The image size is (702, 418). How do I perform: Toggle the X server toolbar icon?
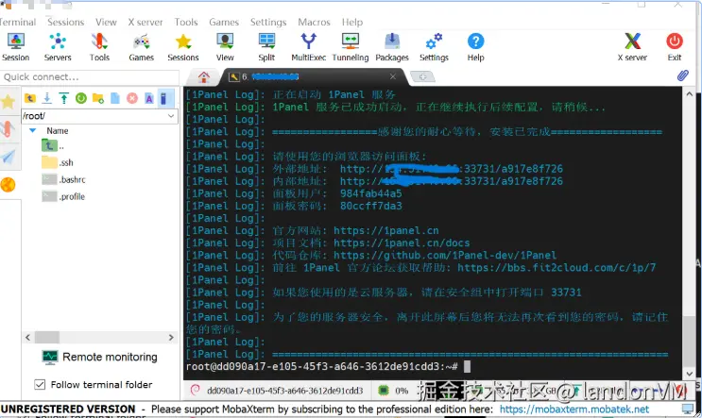633,47
